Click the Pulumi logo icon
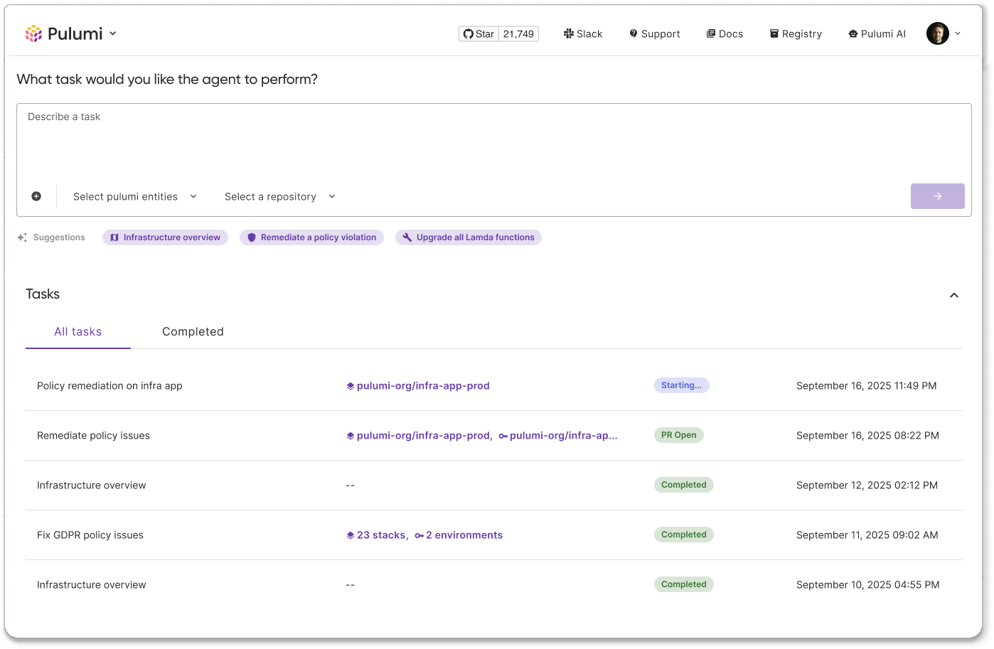The width and height of the screenshot is (994, 649). [x=33, y=33]
